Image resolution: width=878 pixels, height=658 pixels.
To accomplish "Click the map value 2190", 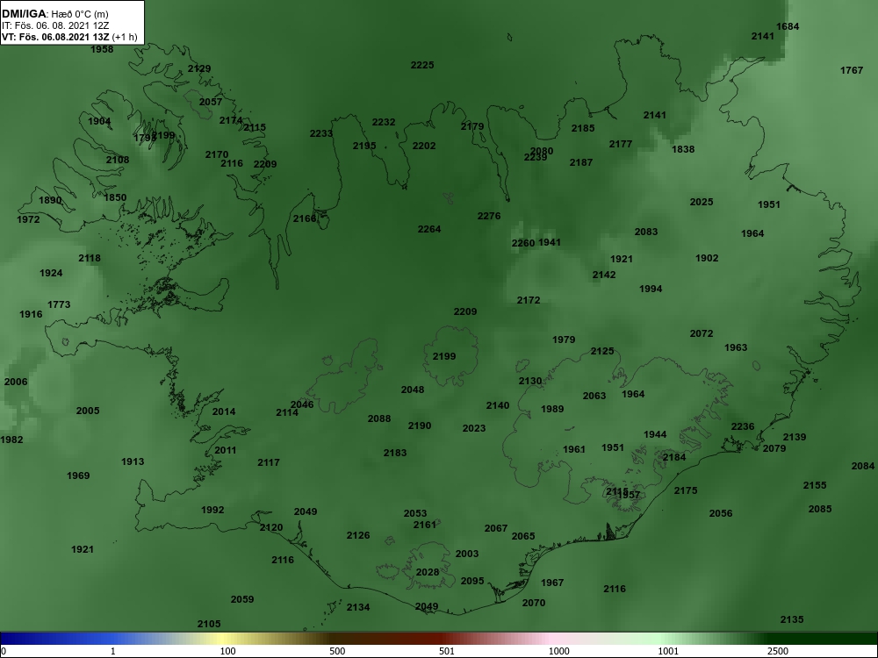I will pos(420,426).
